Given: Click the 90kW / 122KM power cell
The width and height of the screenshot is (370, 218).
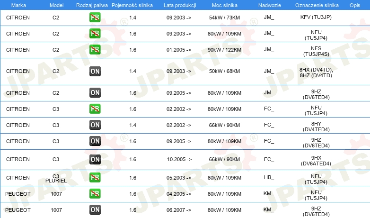Looking at the screenshot, I should point(224,50).
